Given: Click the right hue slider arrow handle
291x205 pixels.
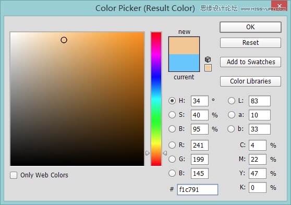Looking at the screenshot, I should (x=165, y=153).
